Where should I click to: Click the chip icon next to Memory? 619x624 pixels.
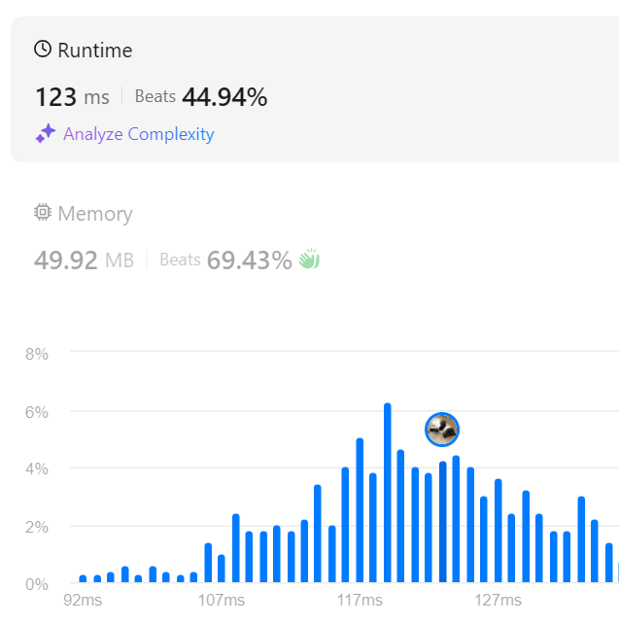43,212
